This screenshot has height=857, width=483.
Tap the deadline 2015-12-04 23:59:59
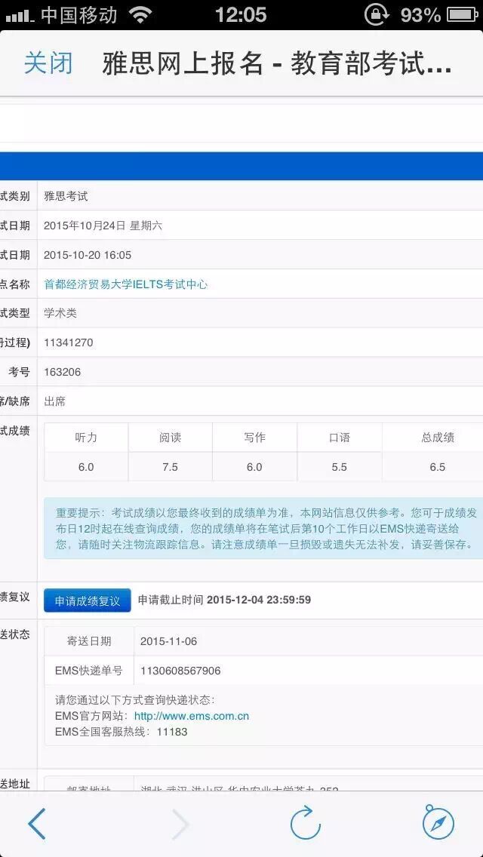[259, 600]
